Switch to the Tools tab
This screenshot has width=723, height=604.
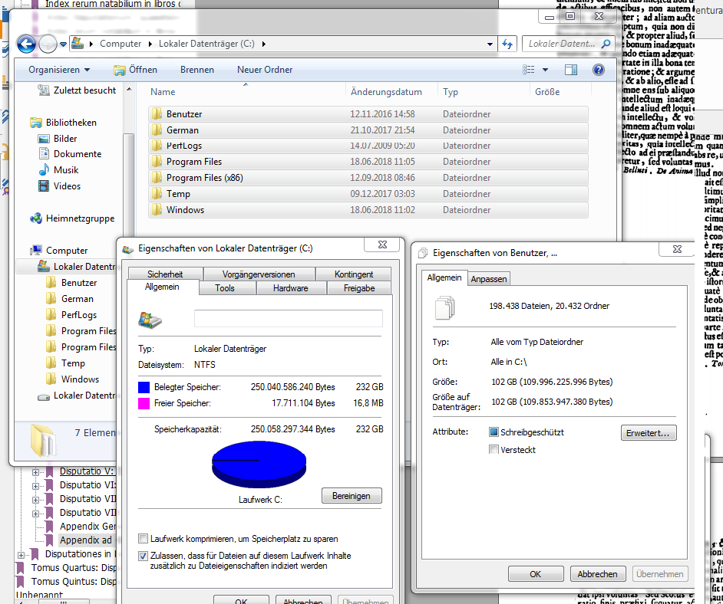tap(225, 288)
